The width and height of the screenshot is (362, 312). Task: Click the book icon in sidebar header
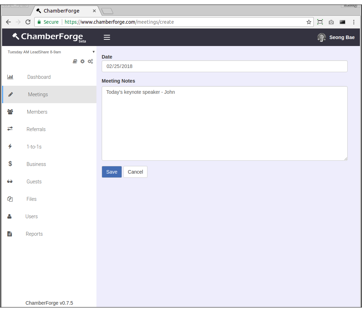point(75,61)
